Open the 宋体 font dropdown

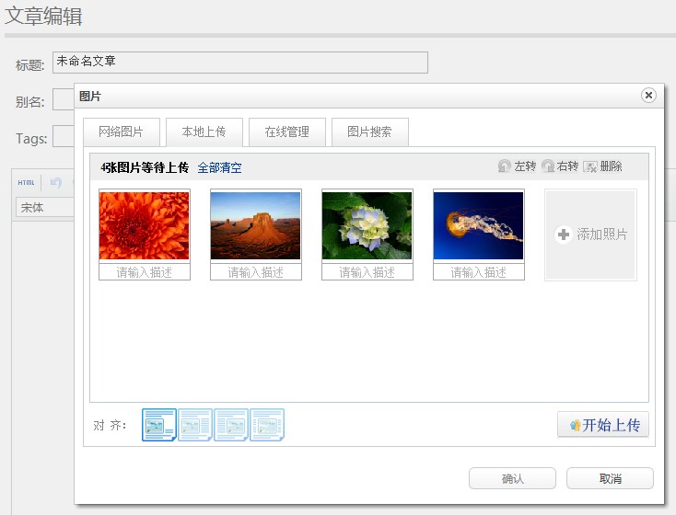(45, 207)
